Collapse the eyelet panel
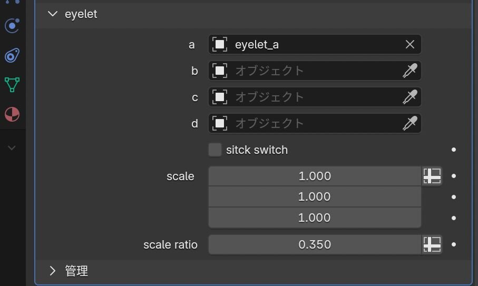This screenshot has height=286, width=478. [x=52, y=14]
